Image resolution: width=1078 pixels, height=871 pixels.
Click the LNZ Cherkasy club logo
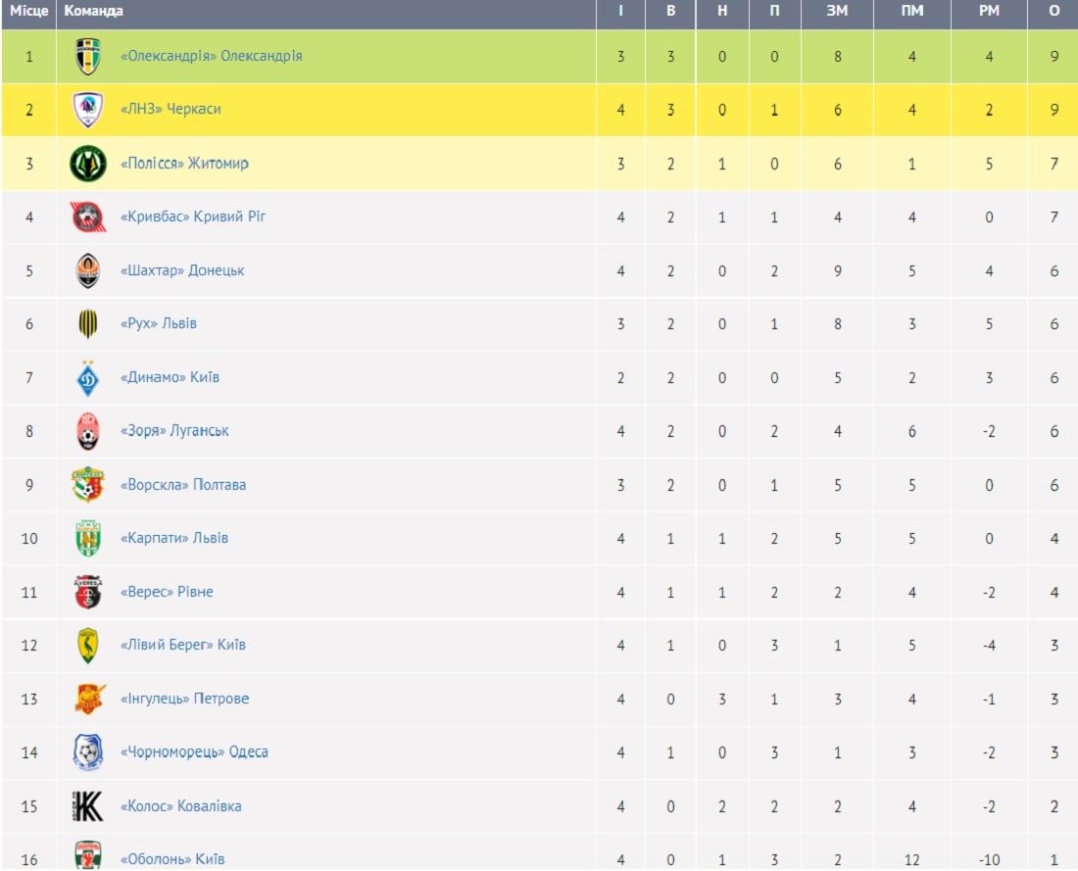[x=88, y=110]
